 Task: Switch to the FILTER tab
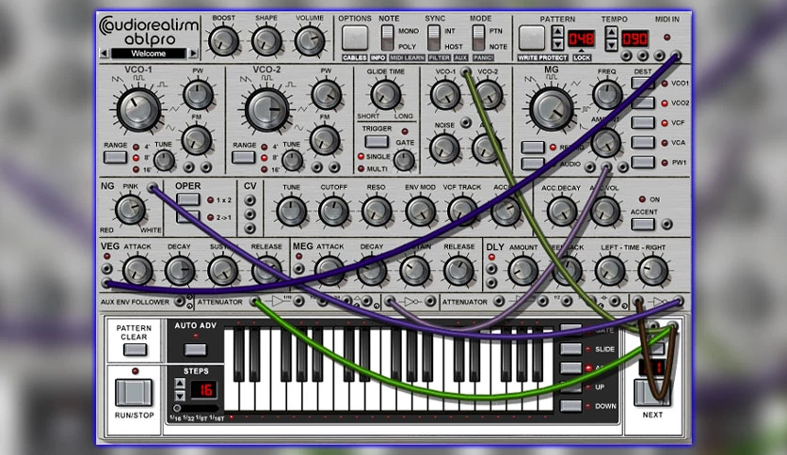(440, 57)
